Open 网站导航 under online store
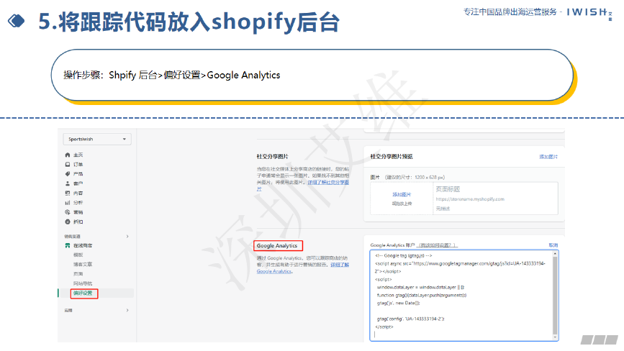 (x=83, y=283)
